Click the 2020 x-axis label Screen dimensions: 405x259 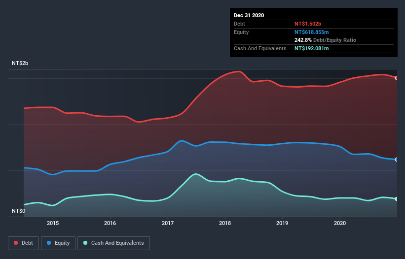(x=340, y=223)
